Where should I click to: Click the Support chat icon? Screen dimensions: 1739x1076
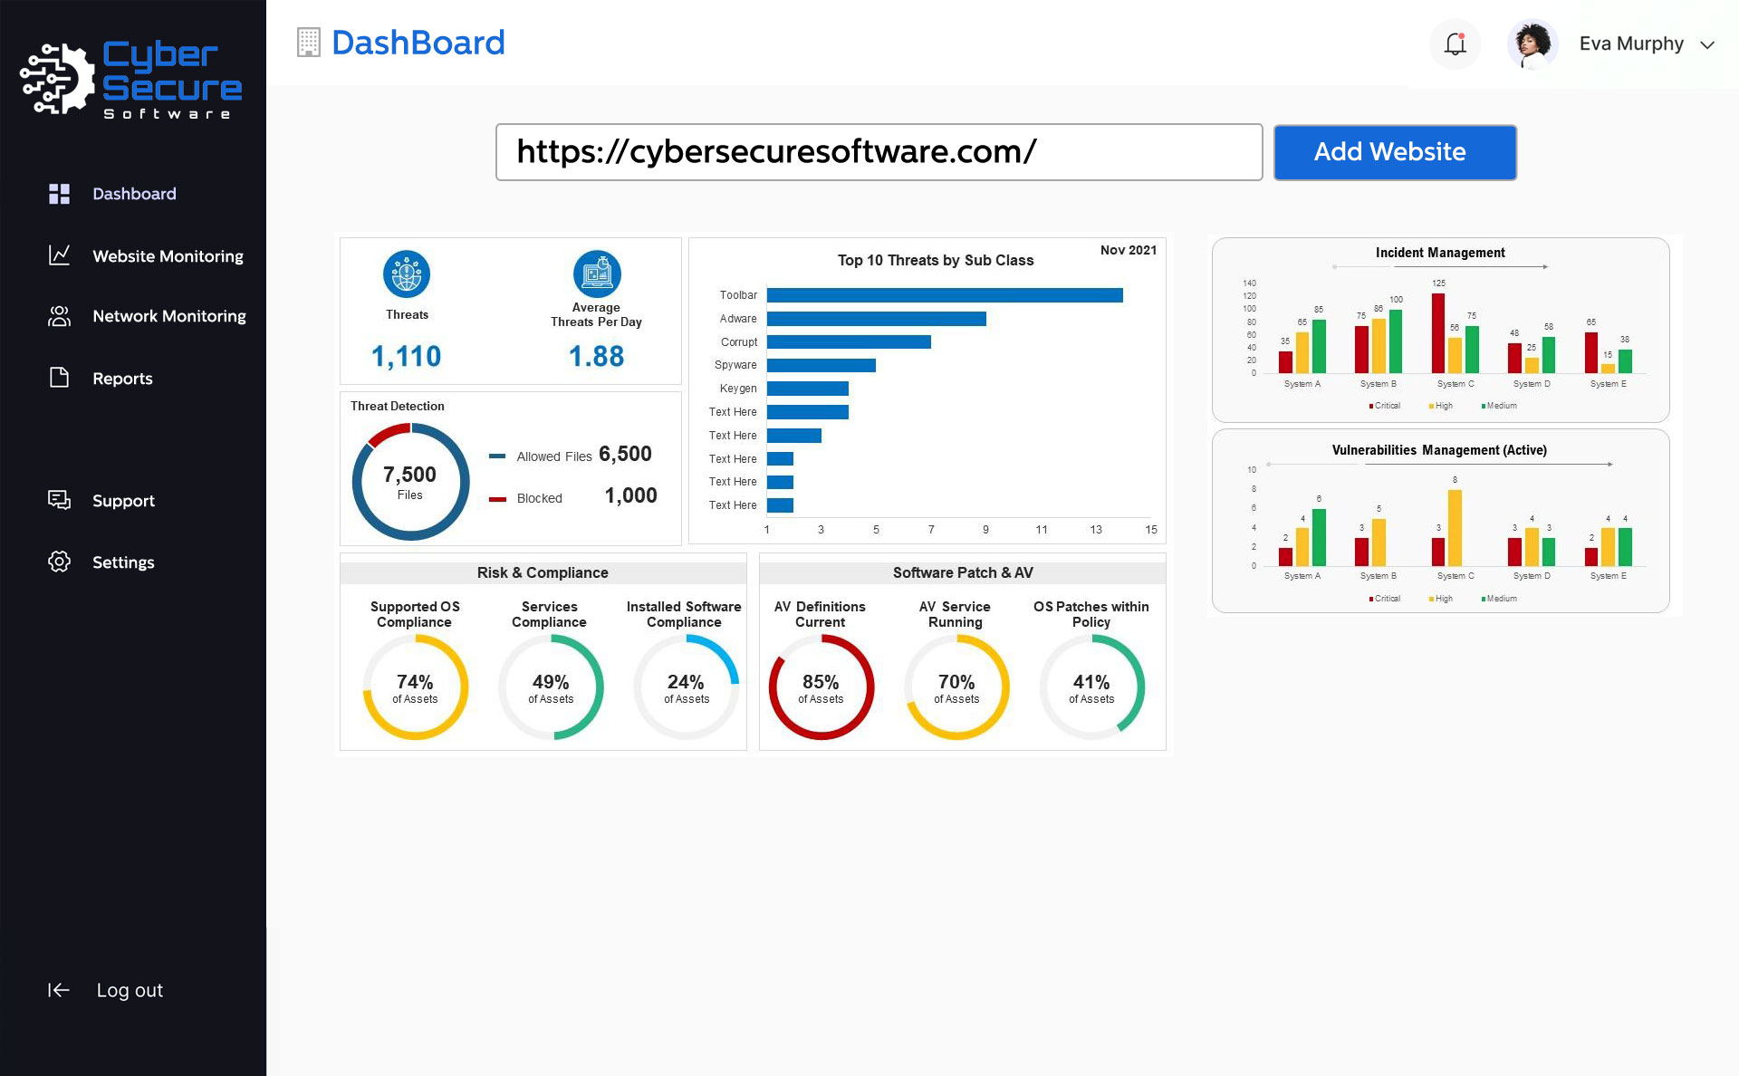point(58,500)
